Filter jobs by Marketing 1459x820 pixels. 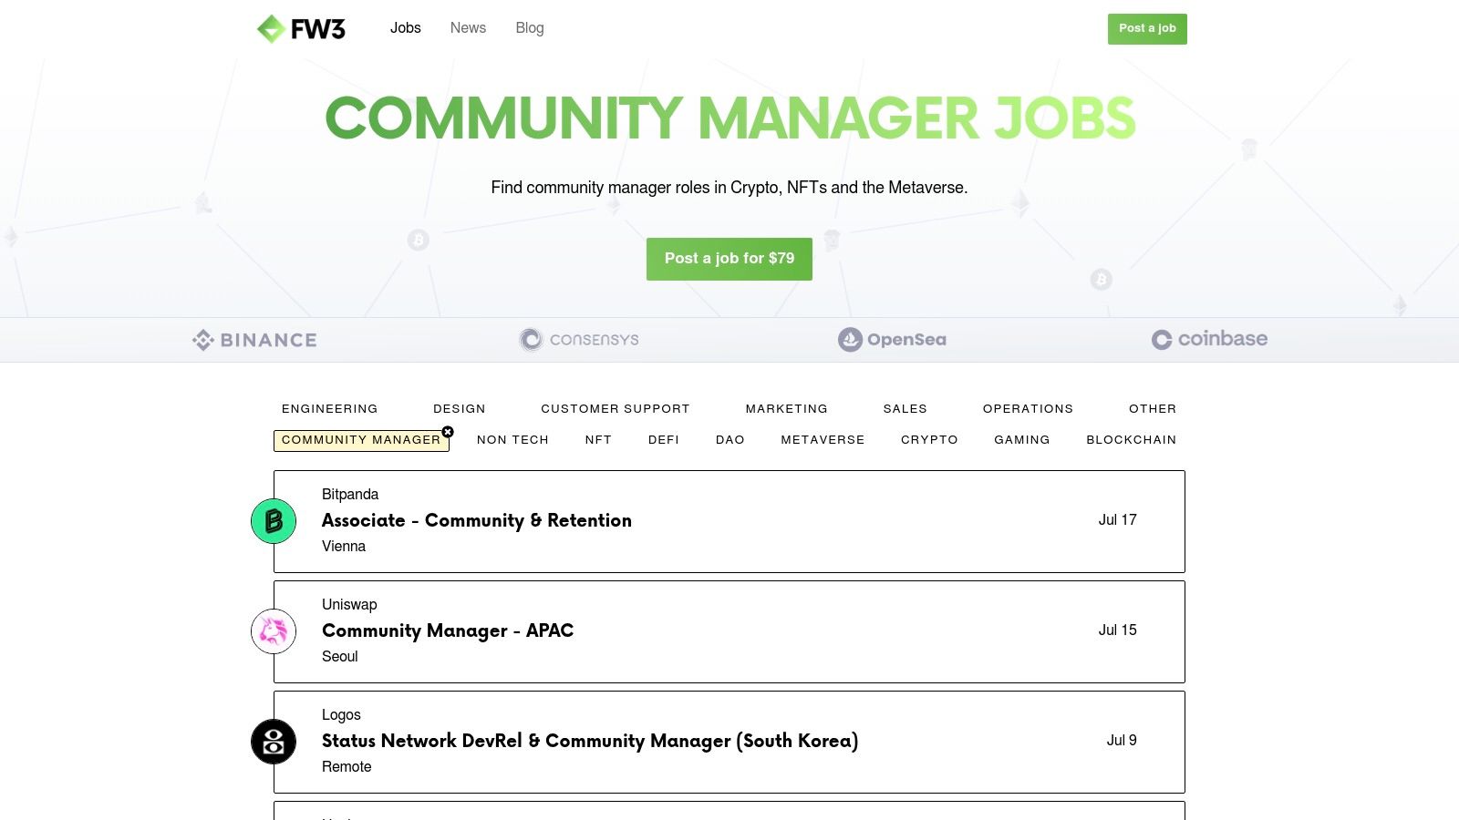pyautogui.click(x=787, y=409)
